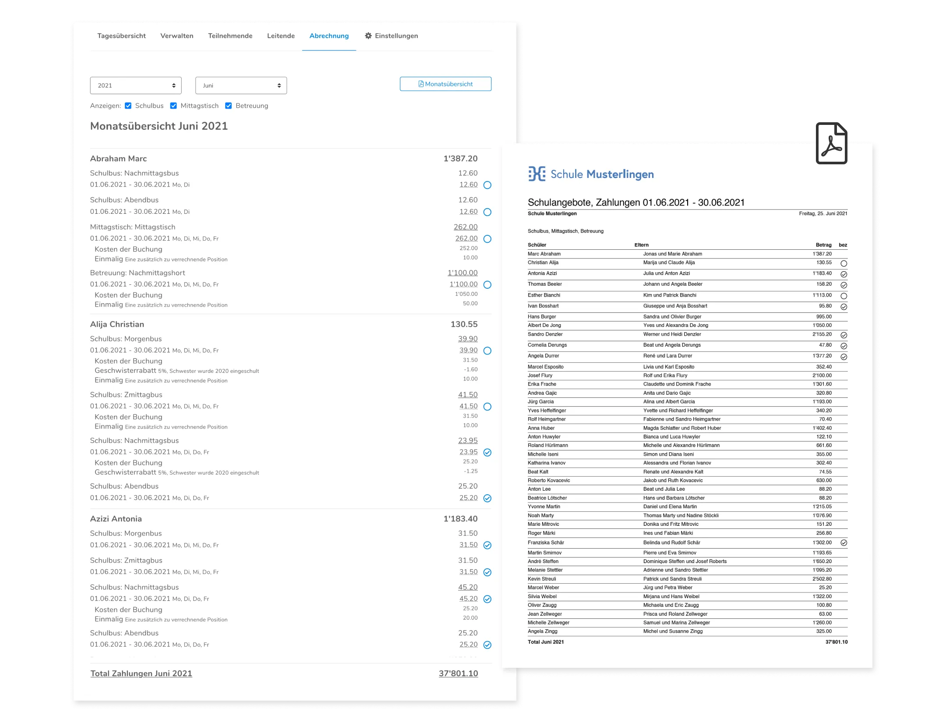Mark Mittagstisch 262.00 booking as paid

click(487, 239)
